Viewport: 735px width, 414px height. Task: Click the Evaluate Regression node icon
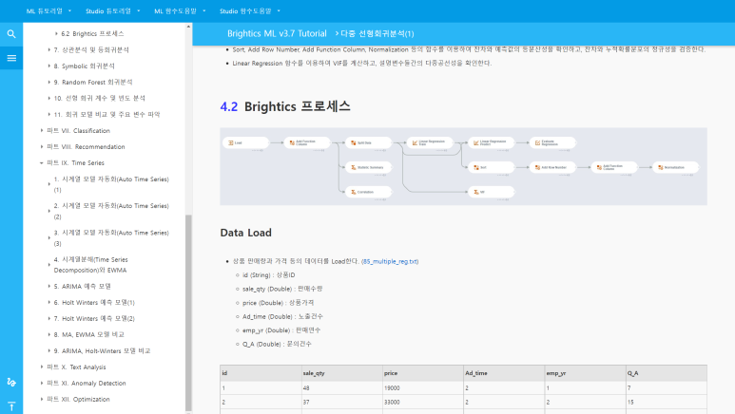(x=537, y=142)
